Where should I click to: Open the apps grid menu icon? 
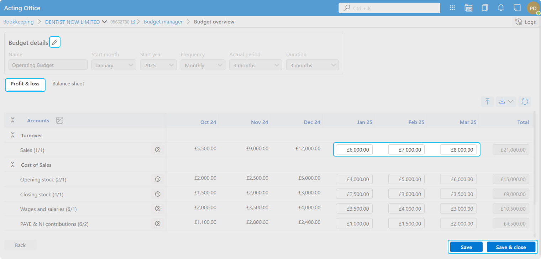pyautogui.click(x=452, y=8)
